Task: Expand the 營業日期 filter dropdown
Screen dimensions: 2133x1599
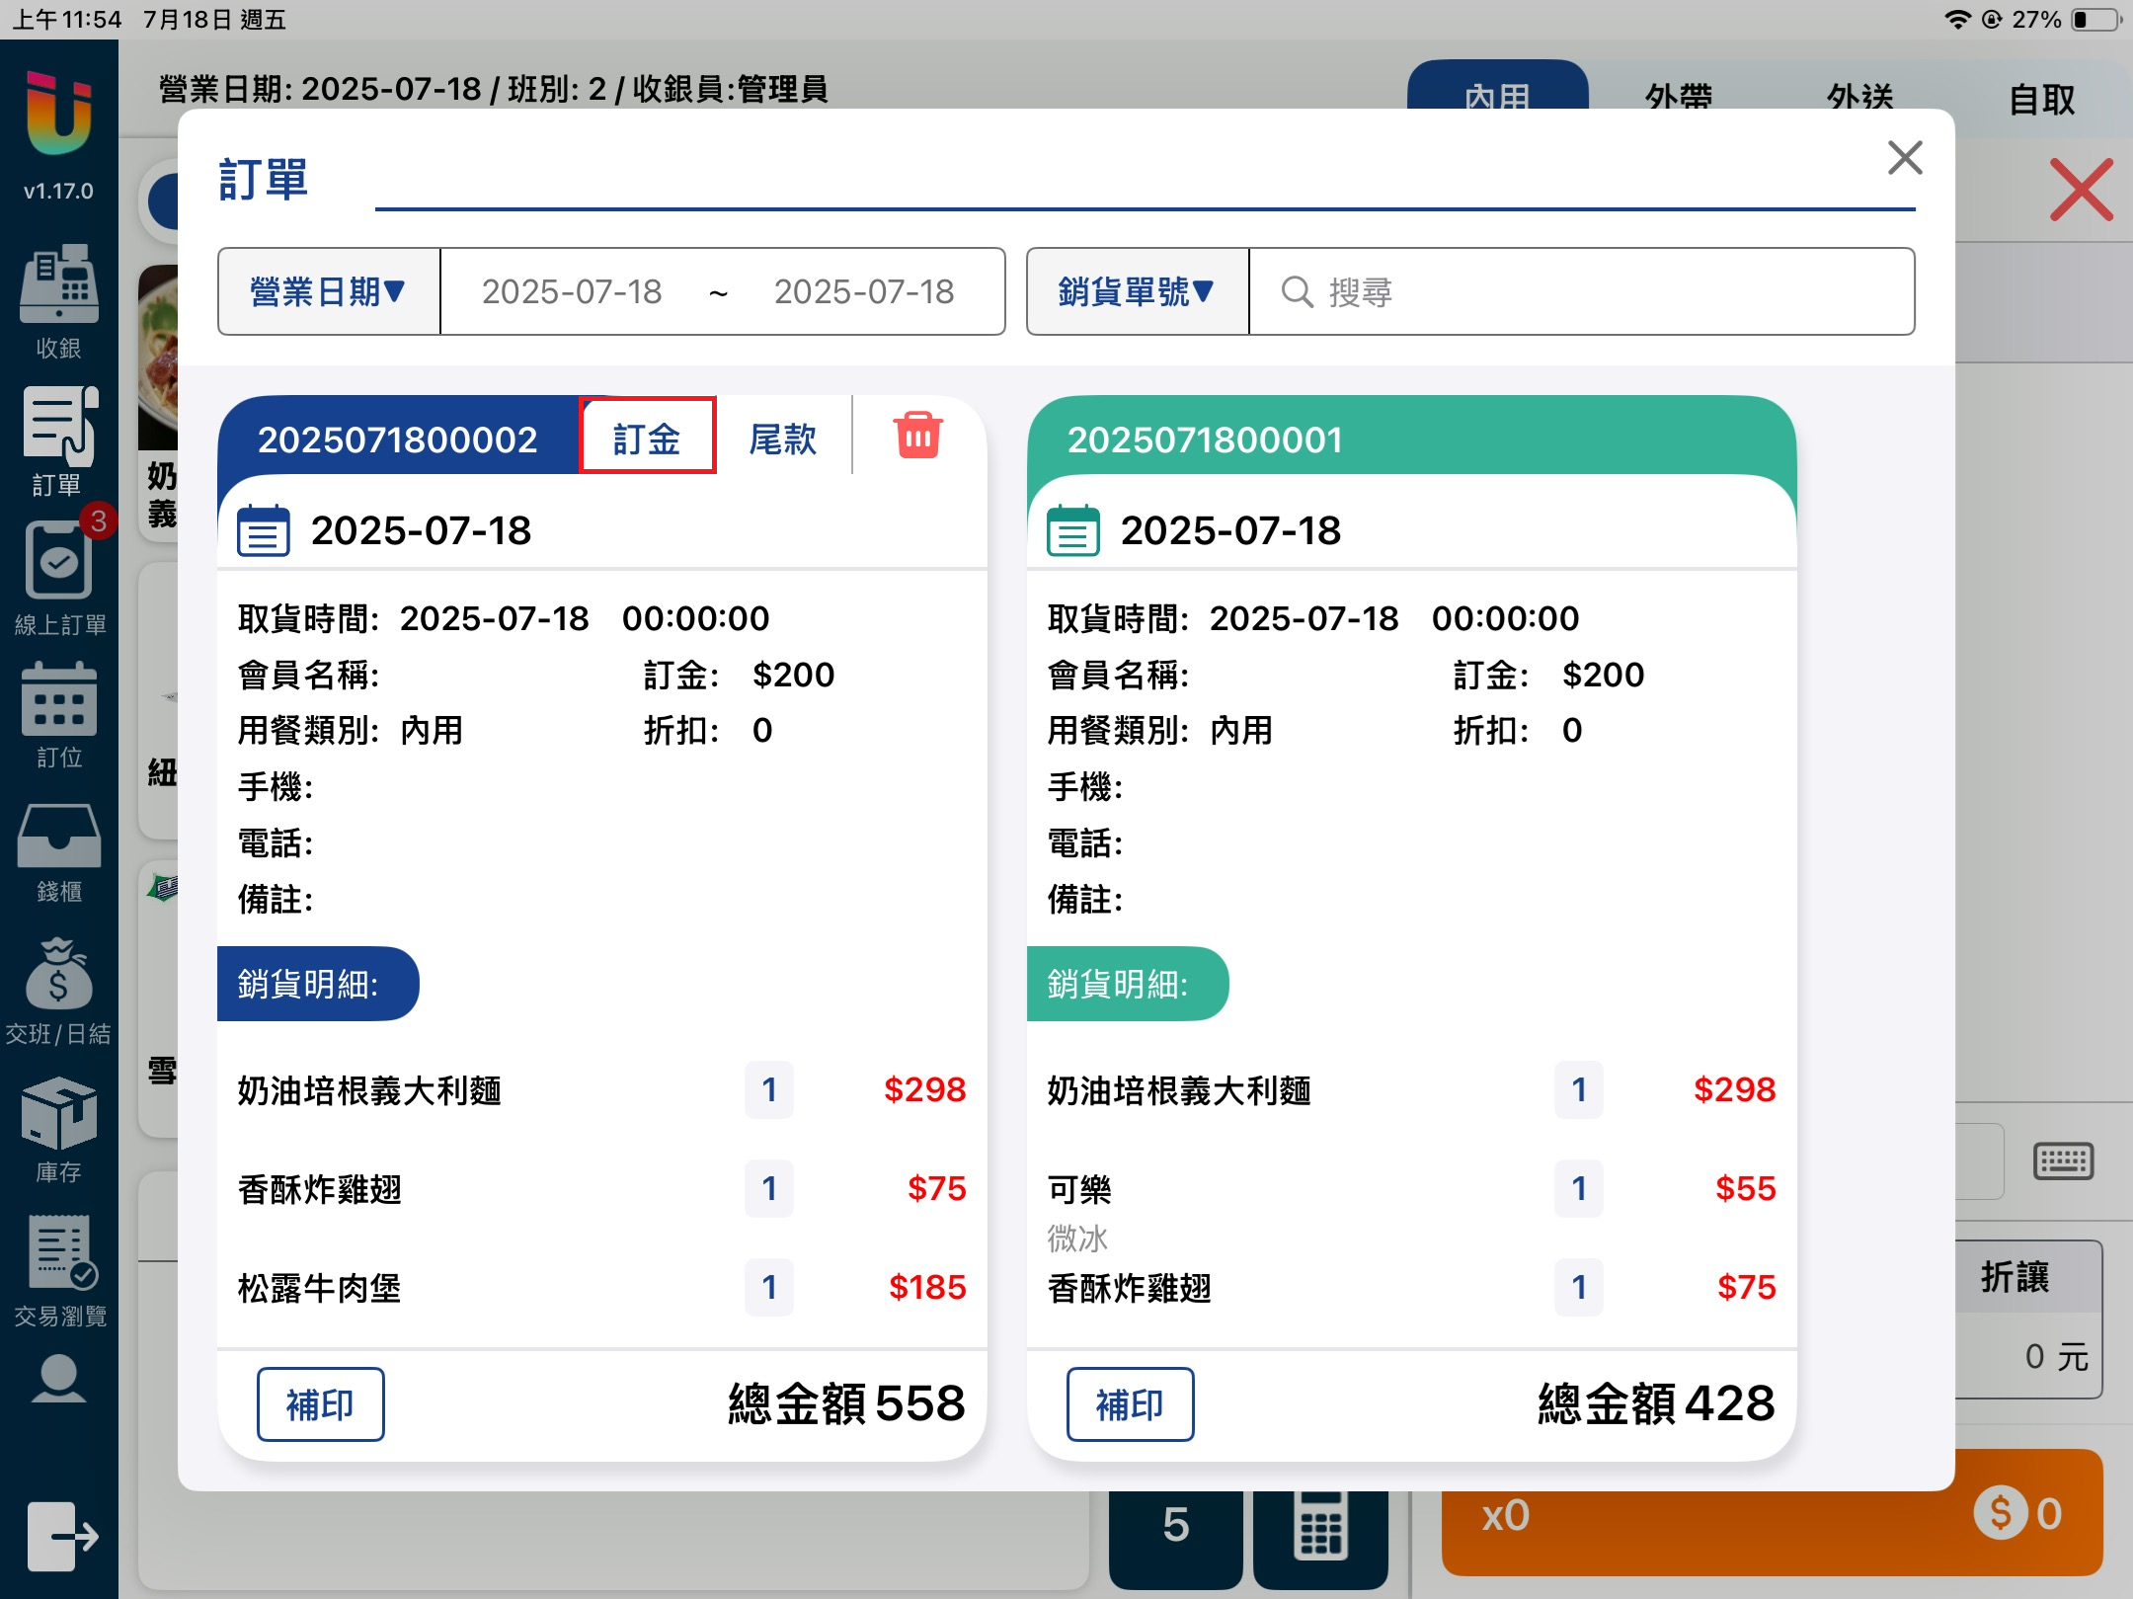Action: (x=328, y=291)
